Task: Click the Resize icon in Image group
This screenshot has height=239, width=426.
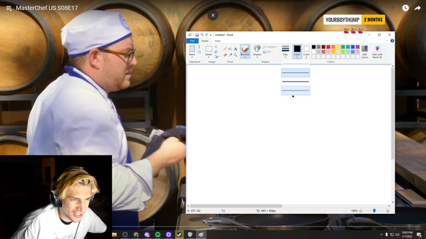Action: (216, 52)
